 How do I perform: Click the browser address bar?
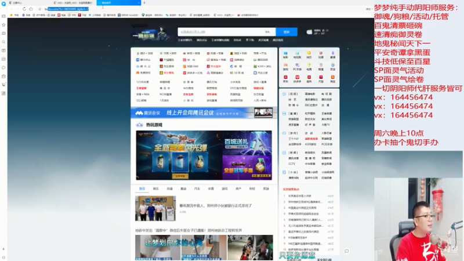(204, 9)
